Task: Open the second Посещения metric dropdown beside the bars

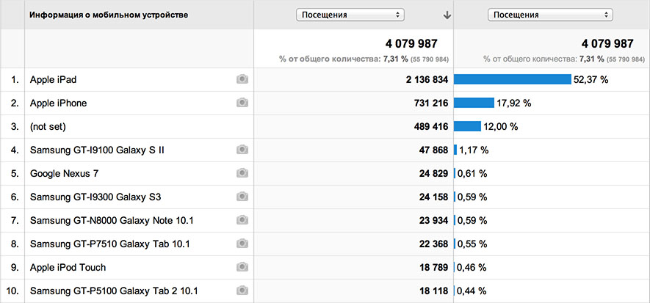Action: (550, 15)
